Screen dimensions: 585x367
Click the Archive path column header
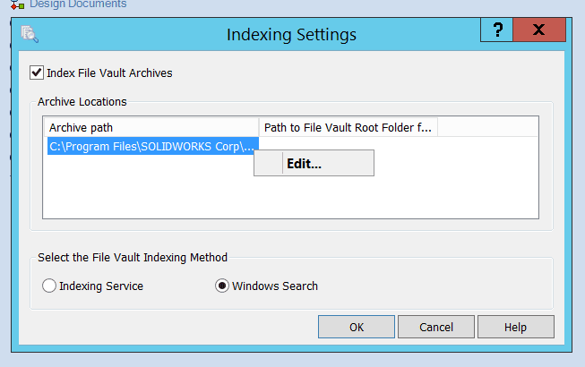point(151,127)
